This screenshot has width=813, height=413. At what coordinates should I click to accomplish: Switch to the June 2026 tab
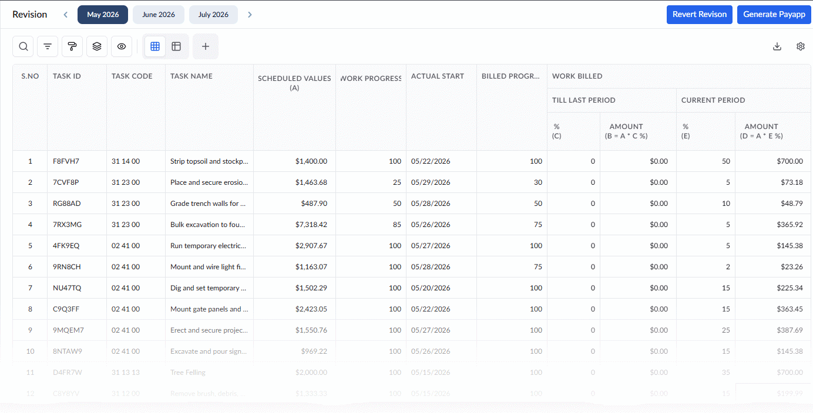[x=159, y=15]
